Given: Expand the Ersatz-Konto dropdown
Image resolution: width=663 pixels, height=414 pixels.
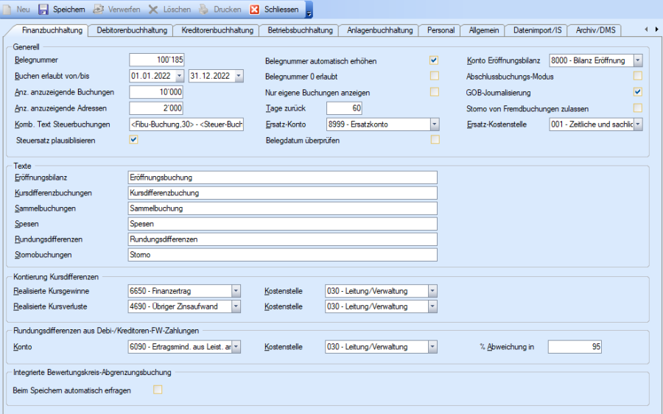Looking at the screenshot, I should [435, 124].
